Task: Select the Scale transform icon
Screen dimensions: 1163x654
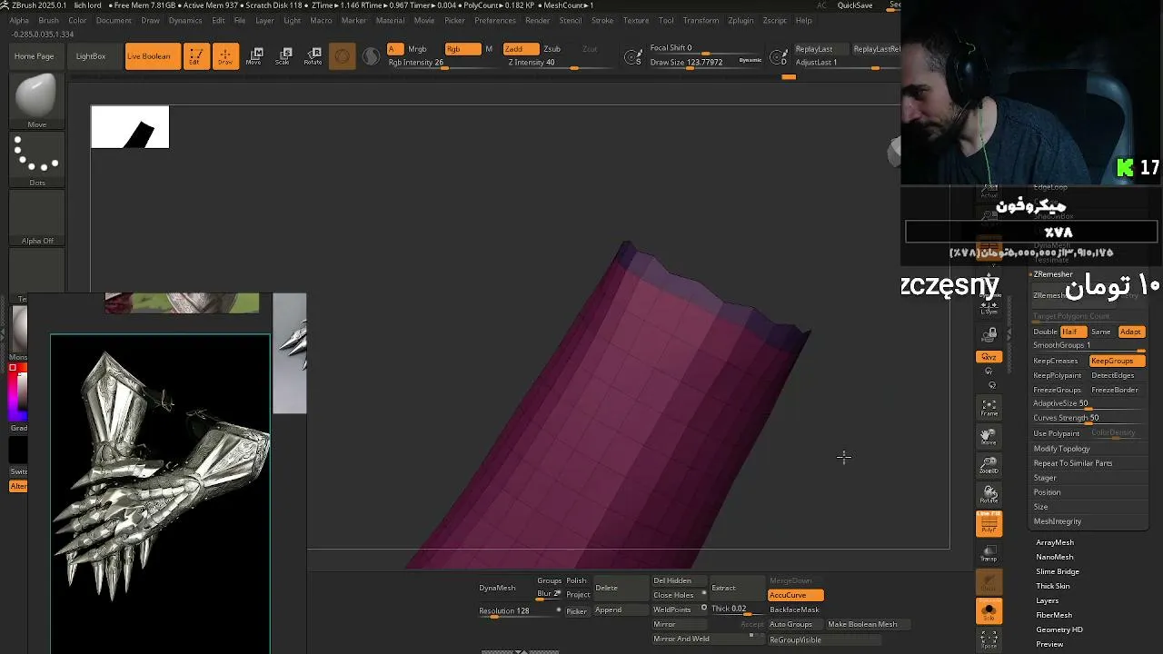Action: click(x=285, y=56)
